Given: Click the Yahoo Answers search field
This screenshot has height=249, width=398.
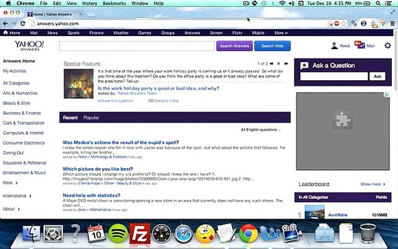Looking at the screenshot, I should [x=137, y=46].
